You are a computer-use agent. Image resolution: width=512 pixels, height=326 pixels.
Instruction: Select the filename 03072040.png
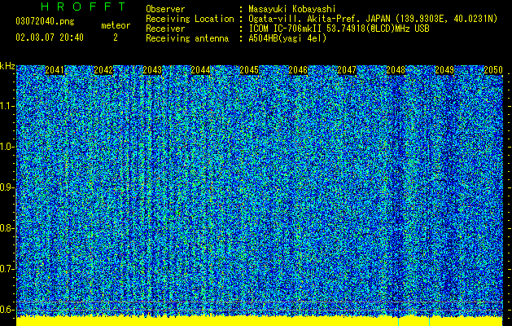pos(45,22)
